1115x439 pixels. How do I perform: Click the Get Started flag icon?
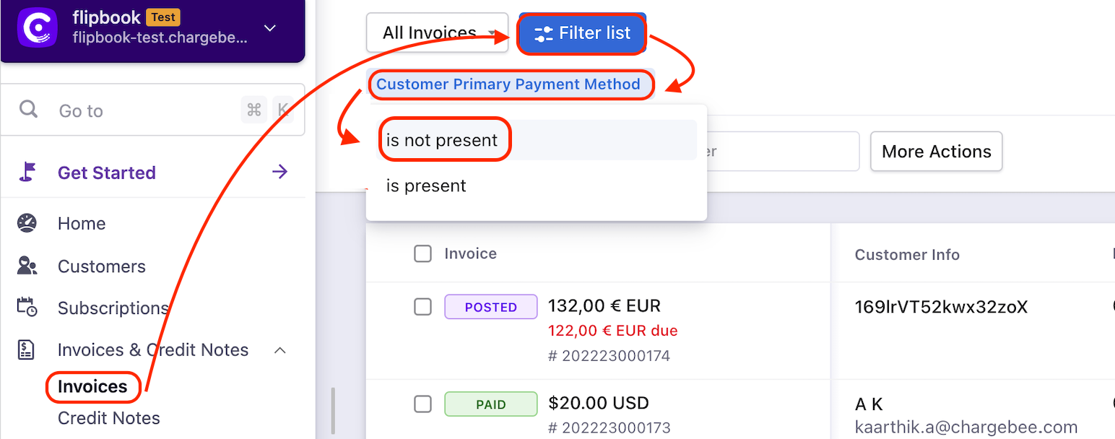tap(27, 172)
